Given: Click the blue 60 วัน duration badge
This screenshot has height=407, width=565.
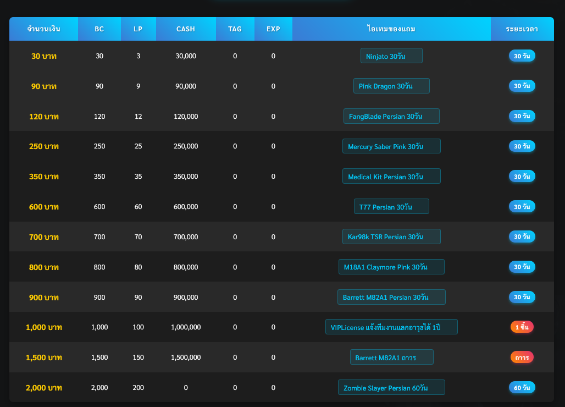Looking at the screenshot, I should [522, 388].
